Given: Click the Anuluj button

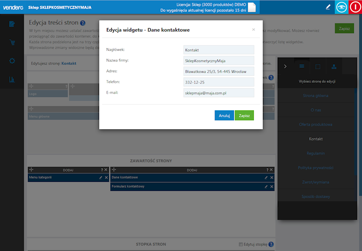Looking at the screenshot, I should [224, 116].
